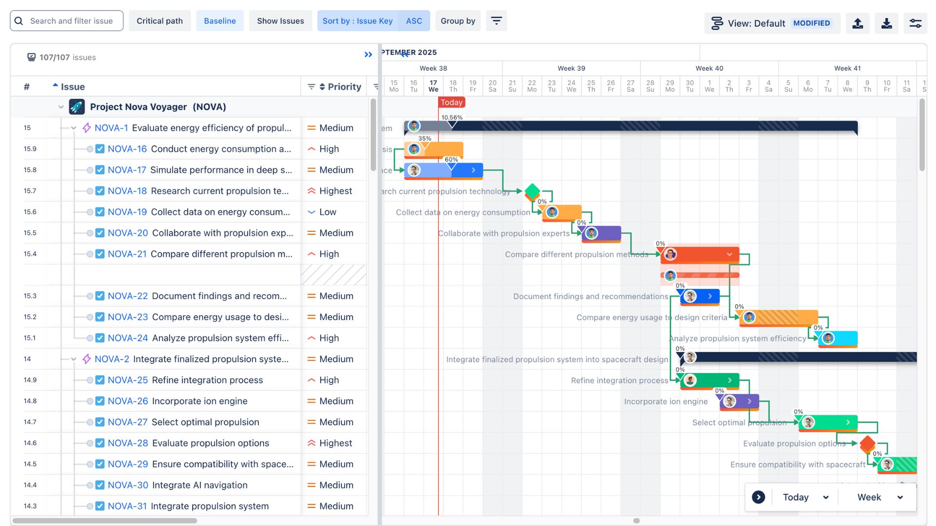Image resolution: width=936 pixels, height=526 pixels.
Task: Open the Group by menu
Action: (x=458, y=20)
